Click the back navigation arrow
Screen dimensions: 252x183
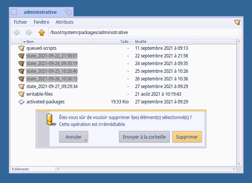[x=16, y=33]
